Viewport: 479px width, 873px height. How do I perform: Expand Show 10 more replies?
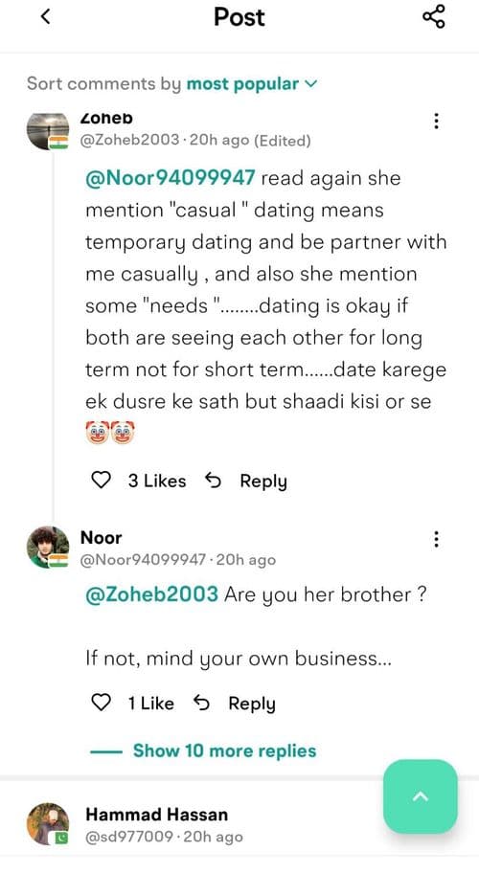[224, 750]
